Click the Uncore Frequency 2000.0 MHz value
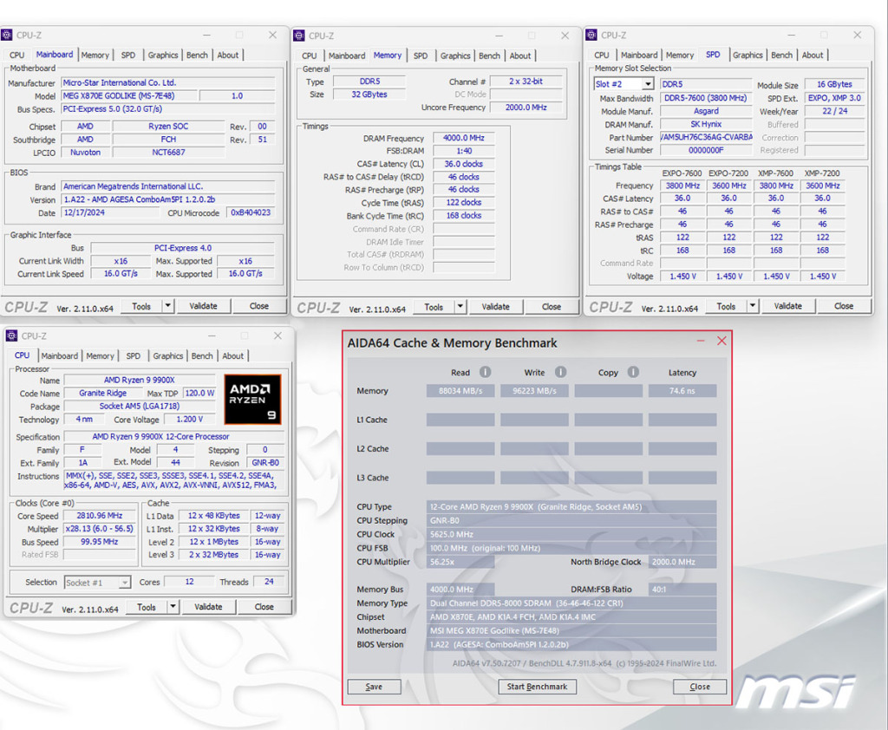Screen dimensions: 888x730 point(526,107)
